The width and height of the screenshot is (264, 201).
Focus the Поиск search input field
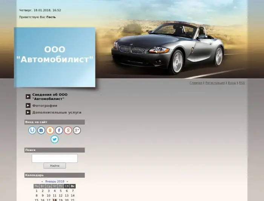coord(55,158)
